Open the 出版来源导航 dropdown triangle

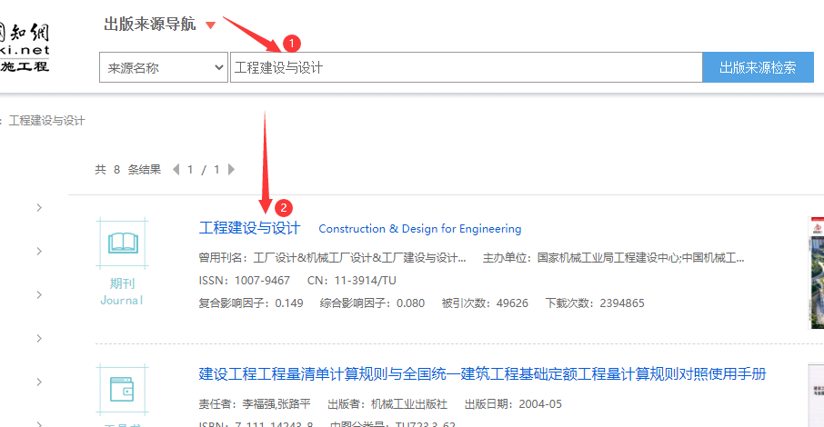(211, 25)
